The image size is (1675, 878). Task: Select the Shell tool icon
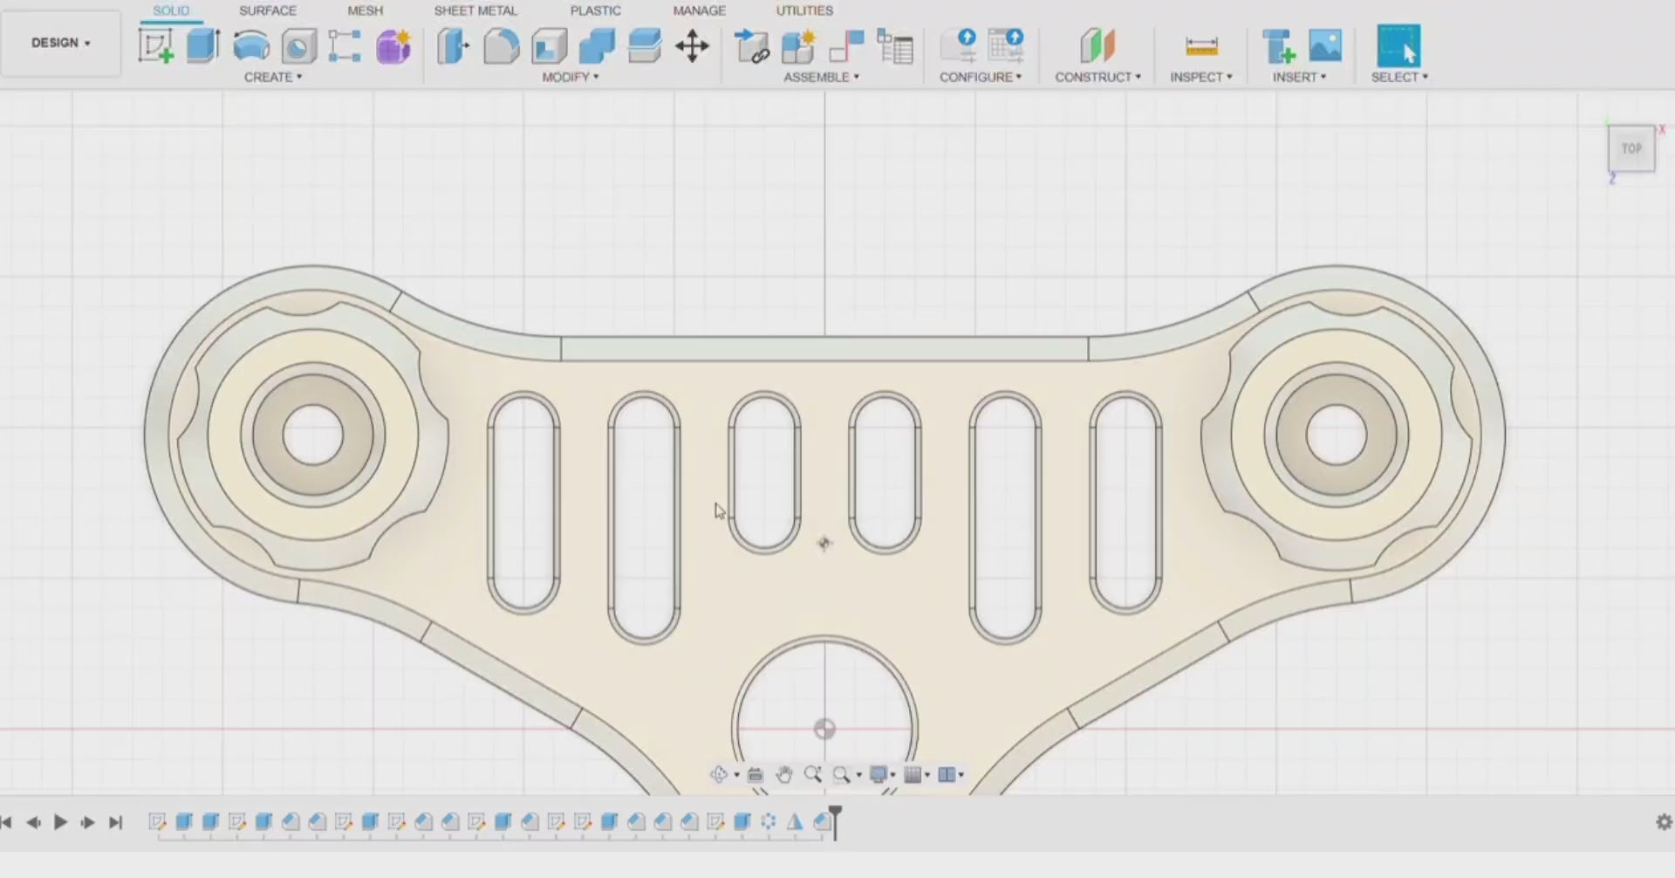coord(550,46)
